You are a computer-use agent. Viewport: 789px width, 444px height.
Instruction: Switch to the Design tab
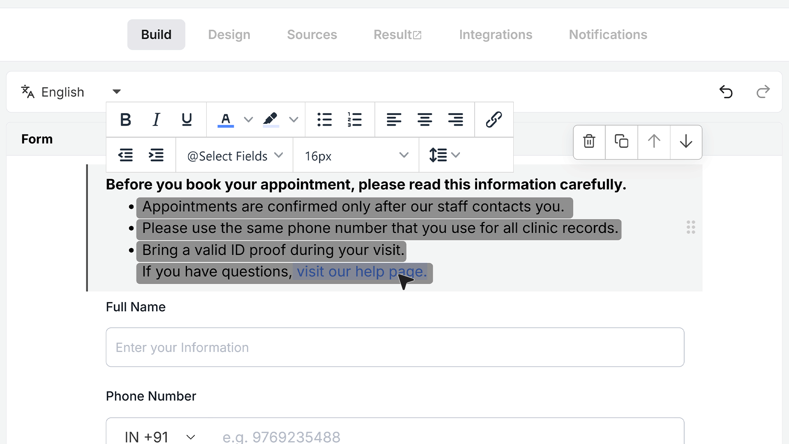pyautogui.click(x=229, y=35)
